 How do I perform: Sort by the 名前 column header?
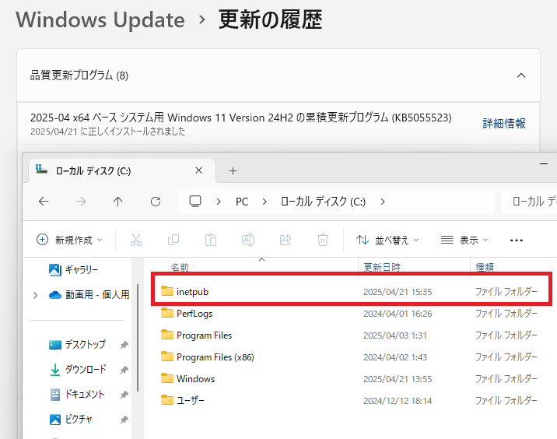coord(180,267)
